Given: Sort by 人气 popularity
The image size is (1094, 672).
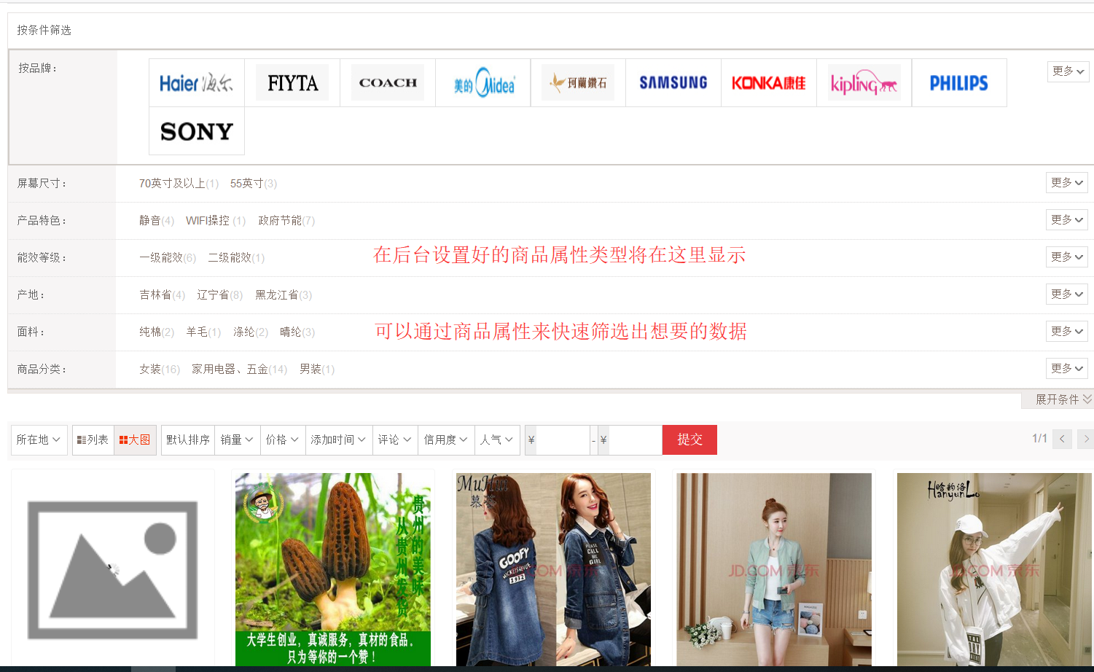Looking at the screenshot, I should [x=497, y=440].
